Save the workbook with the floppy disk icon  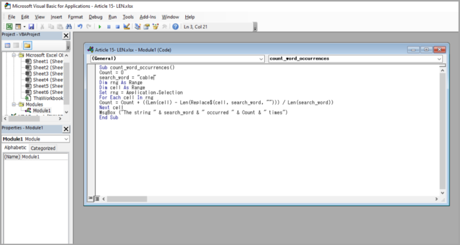tap(31, 27)
